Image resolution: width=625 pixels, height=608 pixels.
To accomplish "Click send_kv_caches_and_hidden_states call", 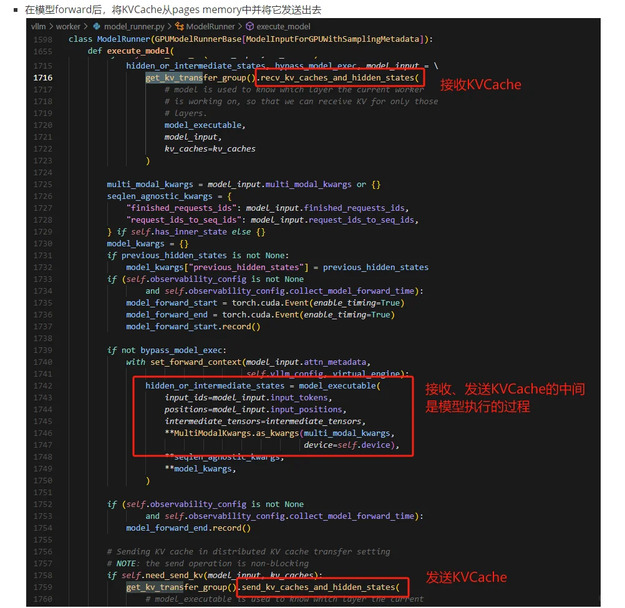I will click(x=321, y=587).
